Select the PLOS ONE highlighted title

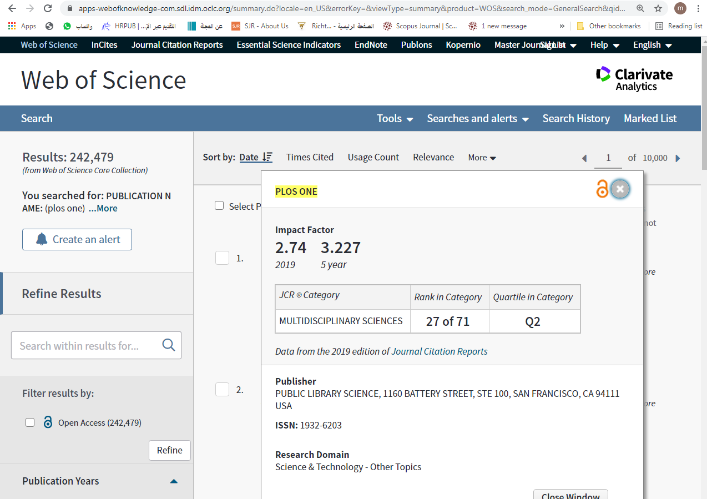click(296, 191)
